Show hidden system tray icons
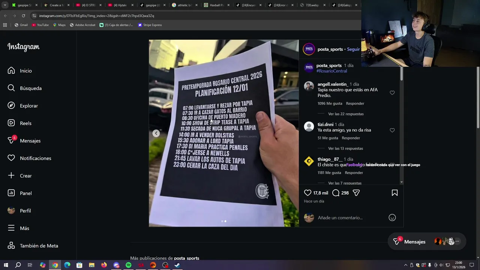 point(405,265)
